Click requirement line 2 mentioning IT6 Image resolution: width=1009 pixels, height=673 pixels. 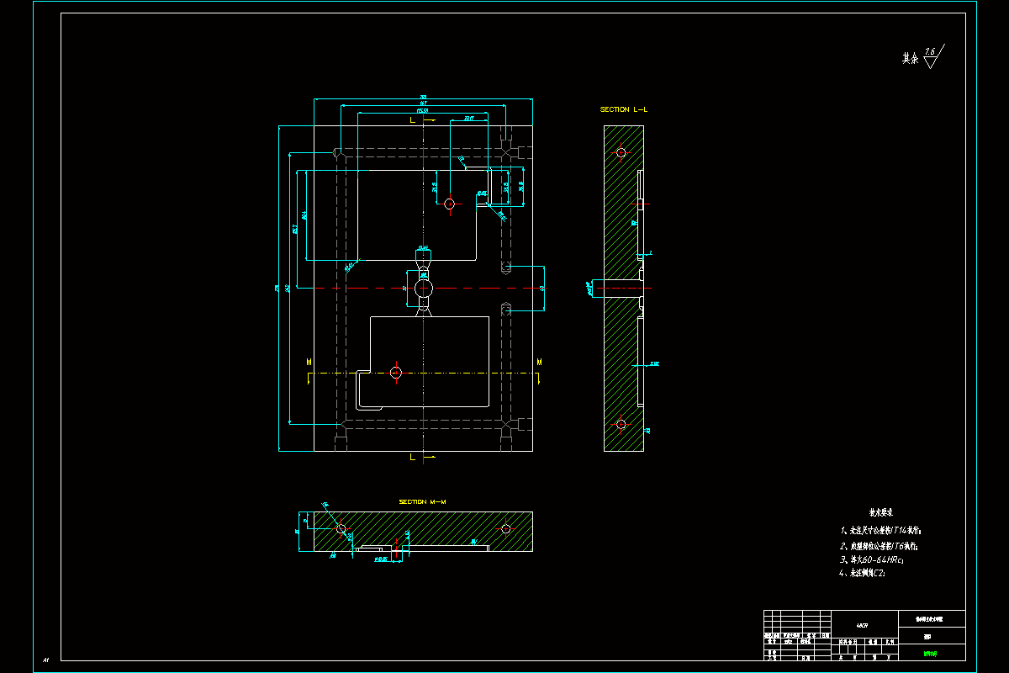coord(879,545)
